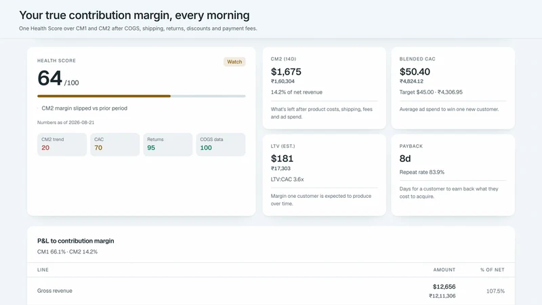
Task: Click the AMOUNT column header
Action: tap(444, 270)
